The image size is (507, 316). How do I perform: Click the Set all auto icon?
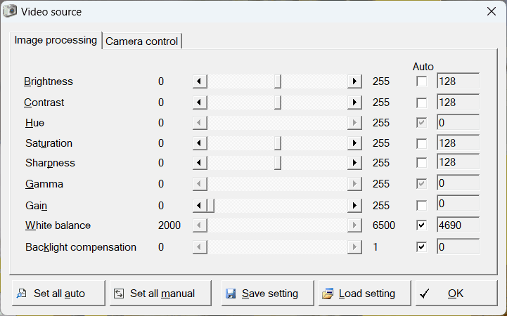click(22, 294)
